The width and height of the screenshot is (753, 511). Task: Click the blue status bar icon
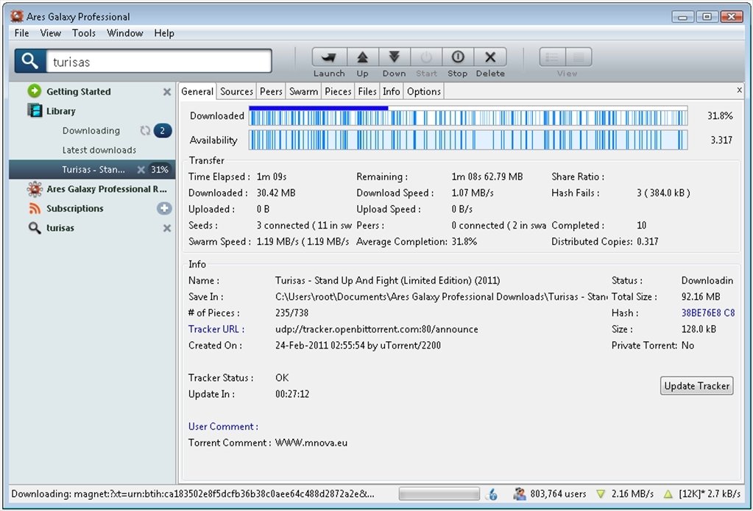[492, 494]
